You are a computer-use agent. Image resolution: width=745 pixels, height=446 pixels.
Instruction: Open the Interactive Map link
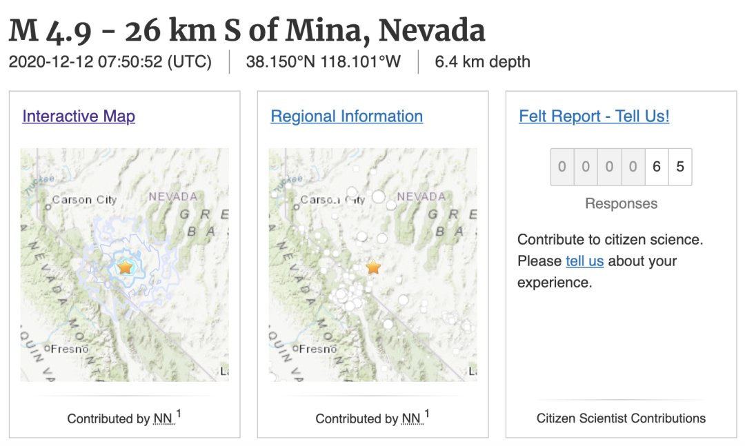pyautogui.click(x=79, y=116)
